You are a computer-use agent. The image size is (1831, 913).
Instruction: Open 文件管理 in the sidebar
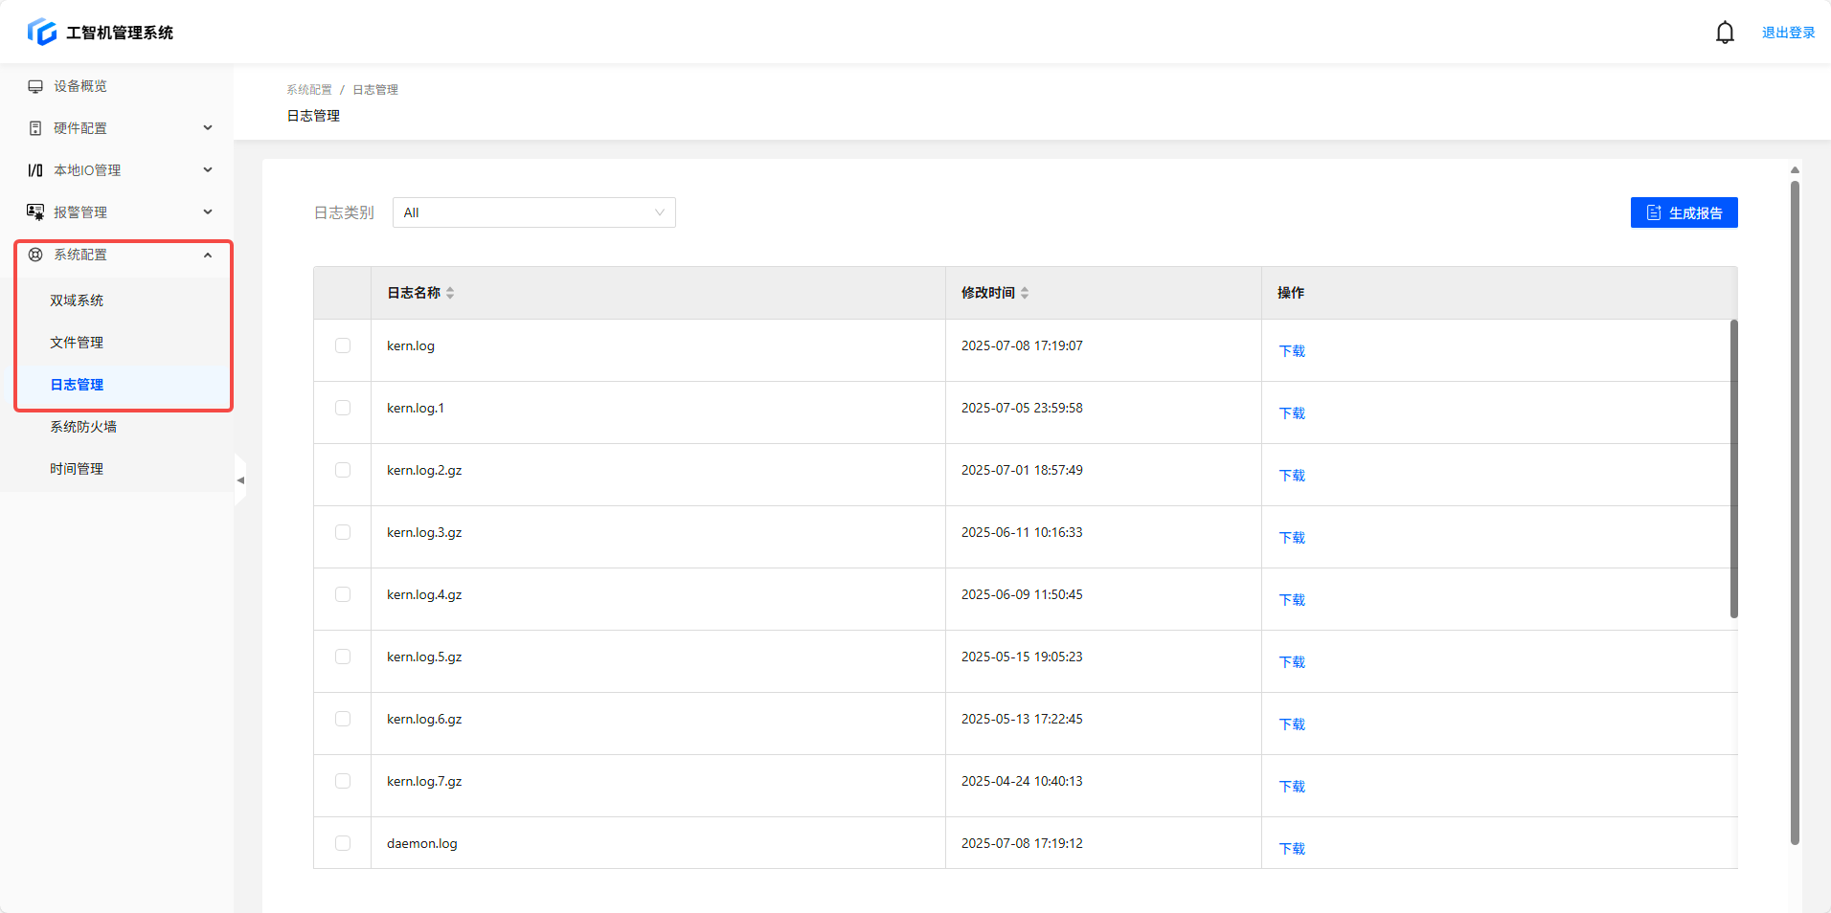pos(77,343)
